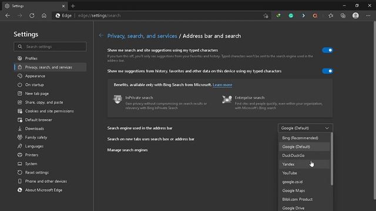Select Google (Default) in the dropdown list

304,147
